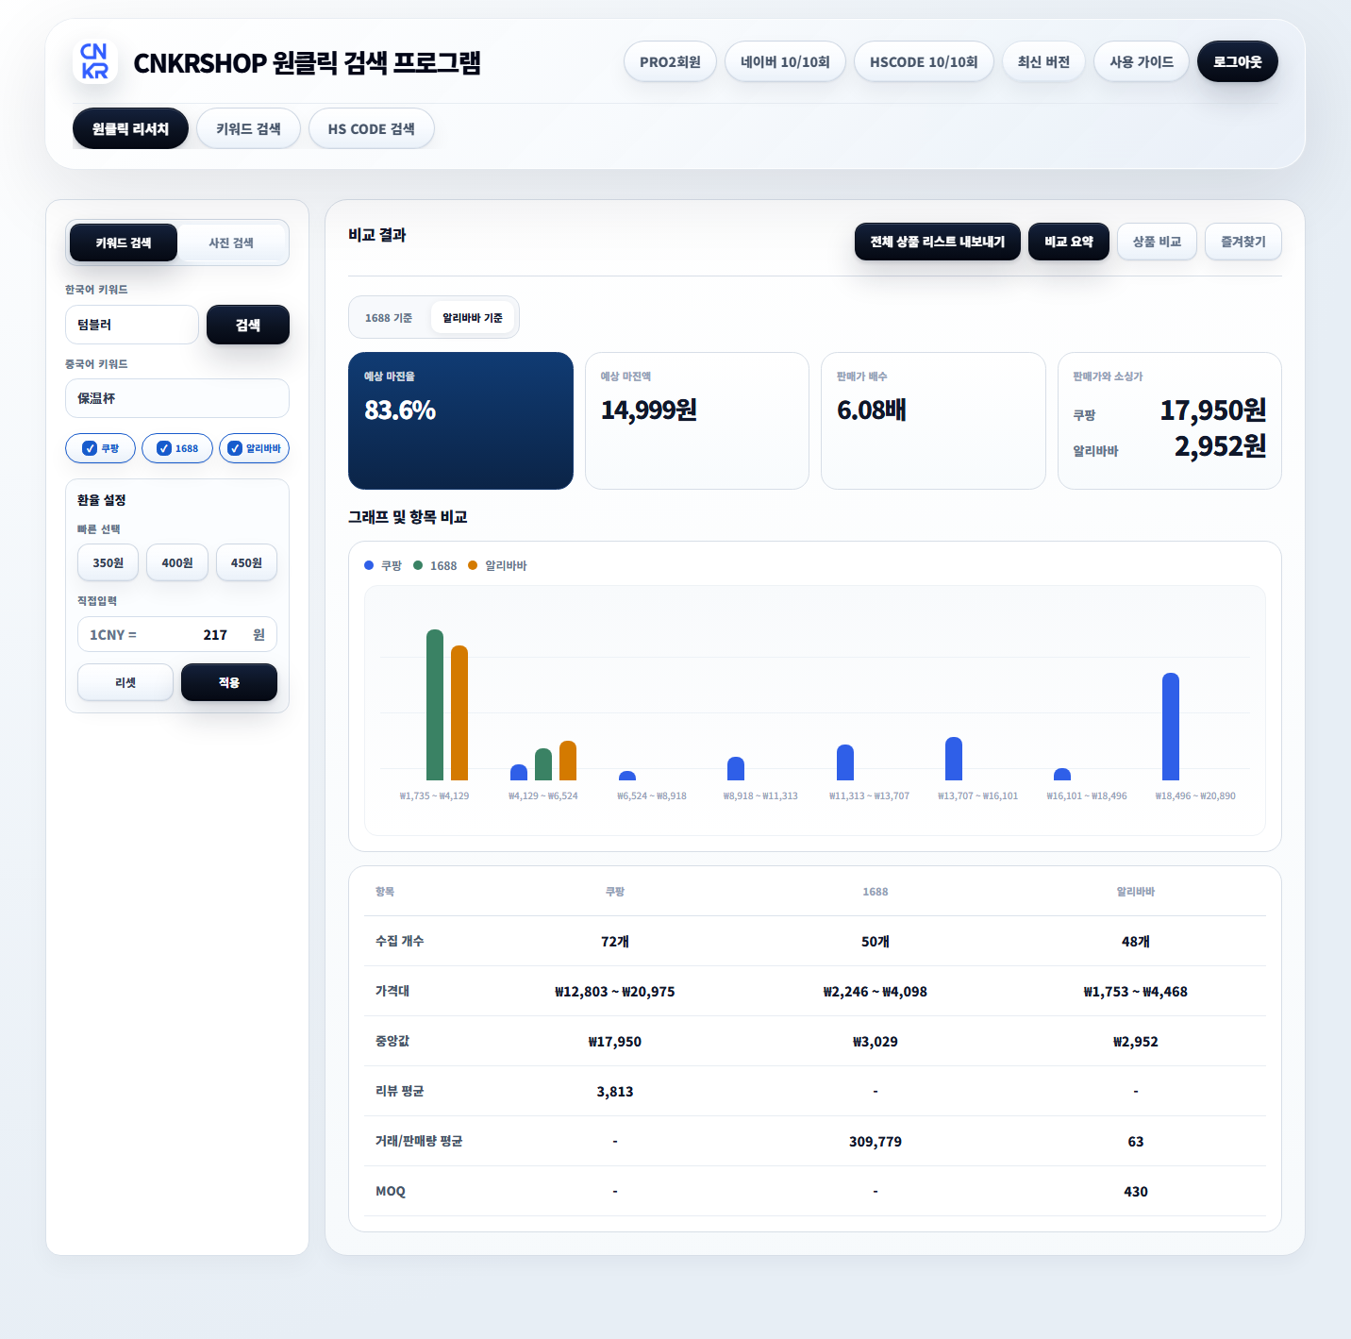Click 1688 가격대 ₩2,246 ~ ₩4,098
The height and width of the screenshot is (1339, 1351).
tap(876, 992)
